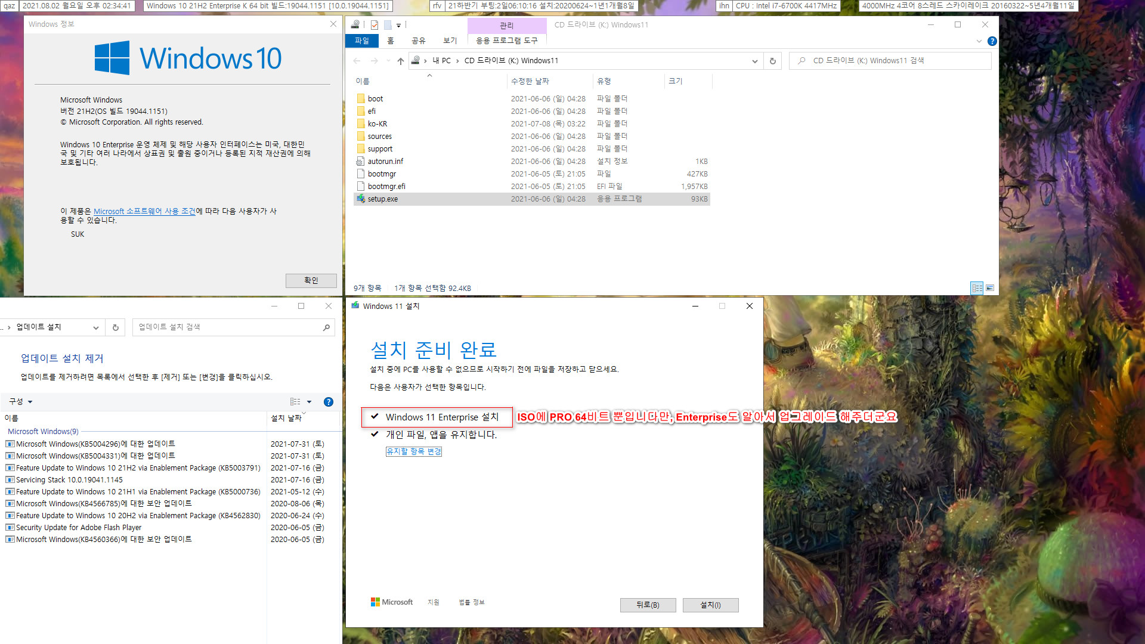Screen dimensions: 1145x644
Task: Expand breadcrumb arrow after 내 PC
Action: click(457, 61)
